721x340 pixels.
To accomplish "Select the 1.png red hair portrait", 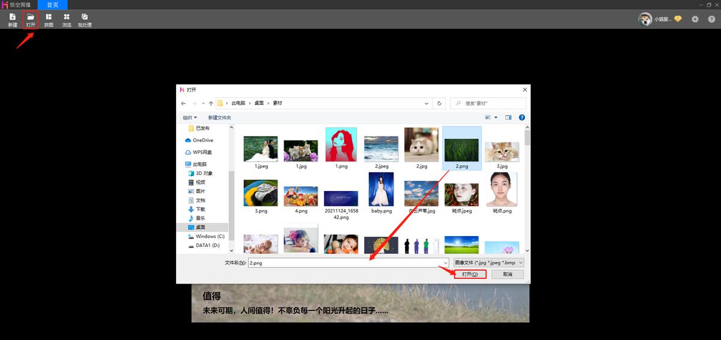I will tap(341, 144).
